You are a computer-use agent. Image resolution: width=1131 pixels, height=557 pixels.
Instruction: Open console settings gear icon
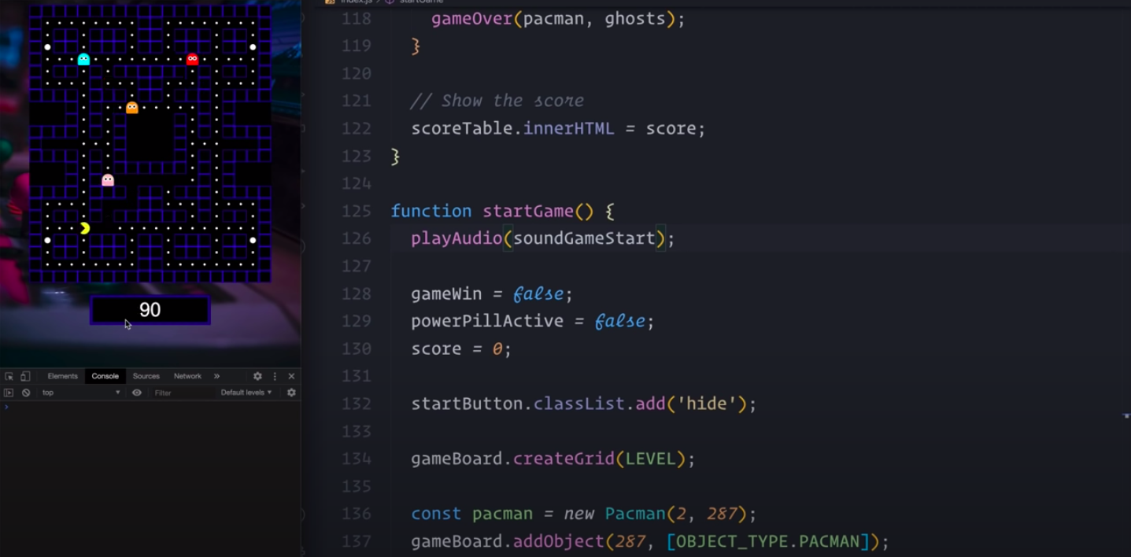[291, 393]
